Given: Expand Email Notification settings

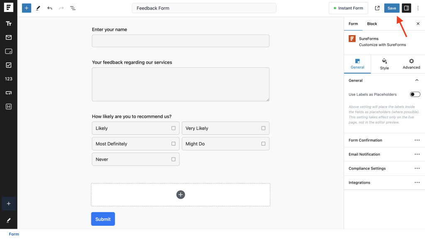Looking at the screenshot, I should 417,154.
